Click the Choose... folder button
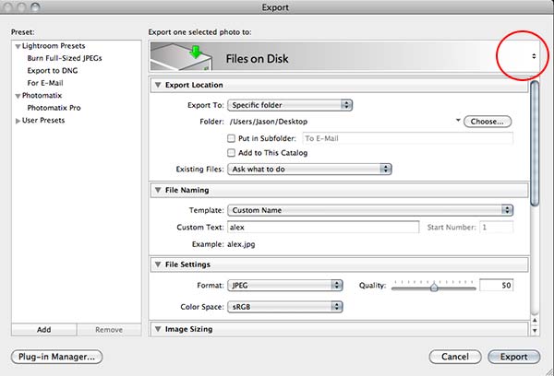The width and height of the screenshot is (554, 376). pos(488,122)
